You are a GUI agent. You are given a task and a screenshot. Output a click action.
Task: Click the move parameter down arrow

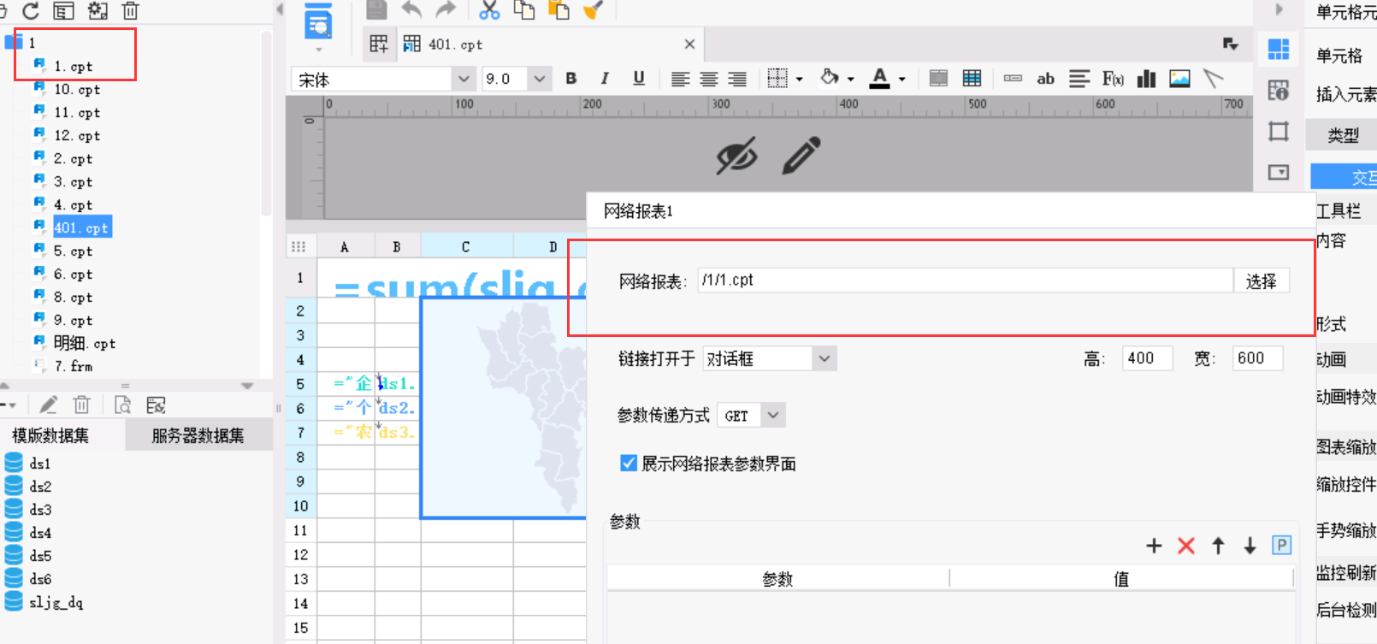coord(1250,546)
